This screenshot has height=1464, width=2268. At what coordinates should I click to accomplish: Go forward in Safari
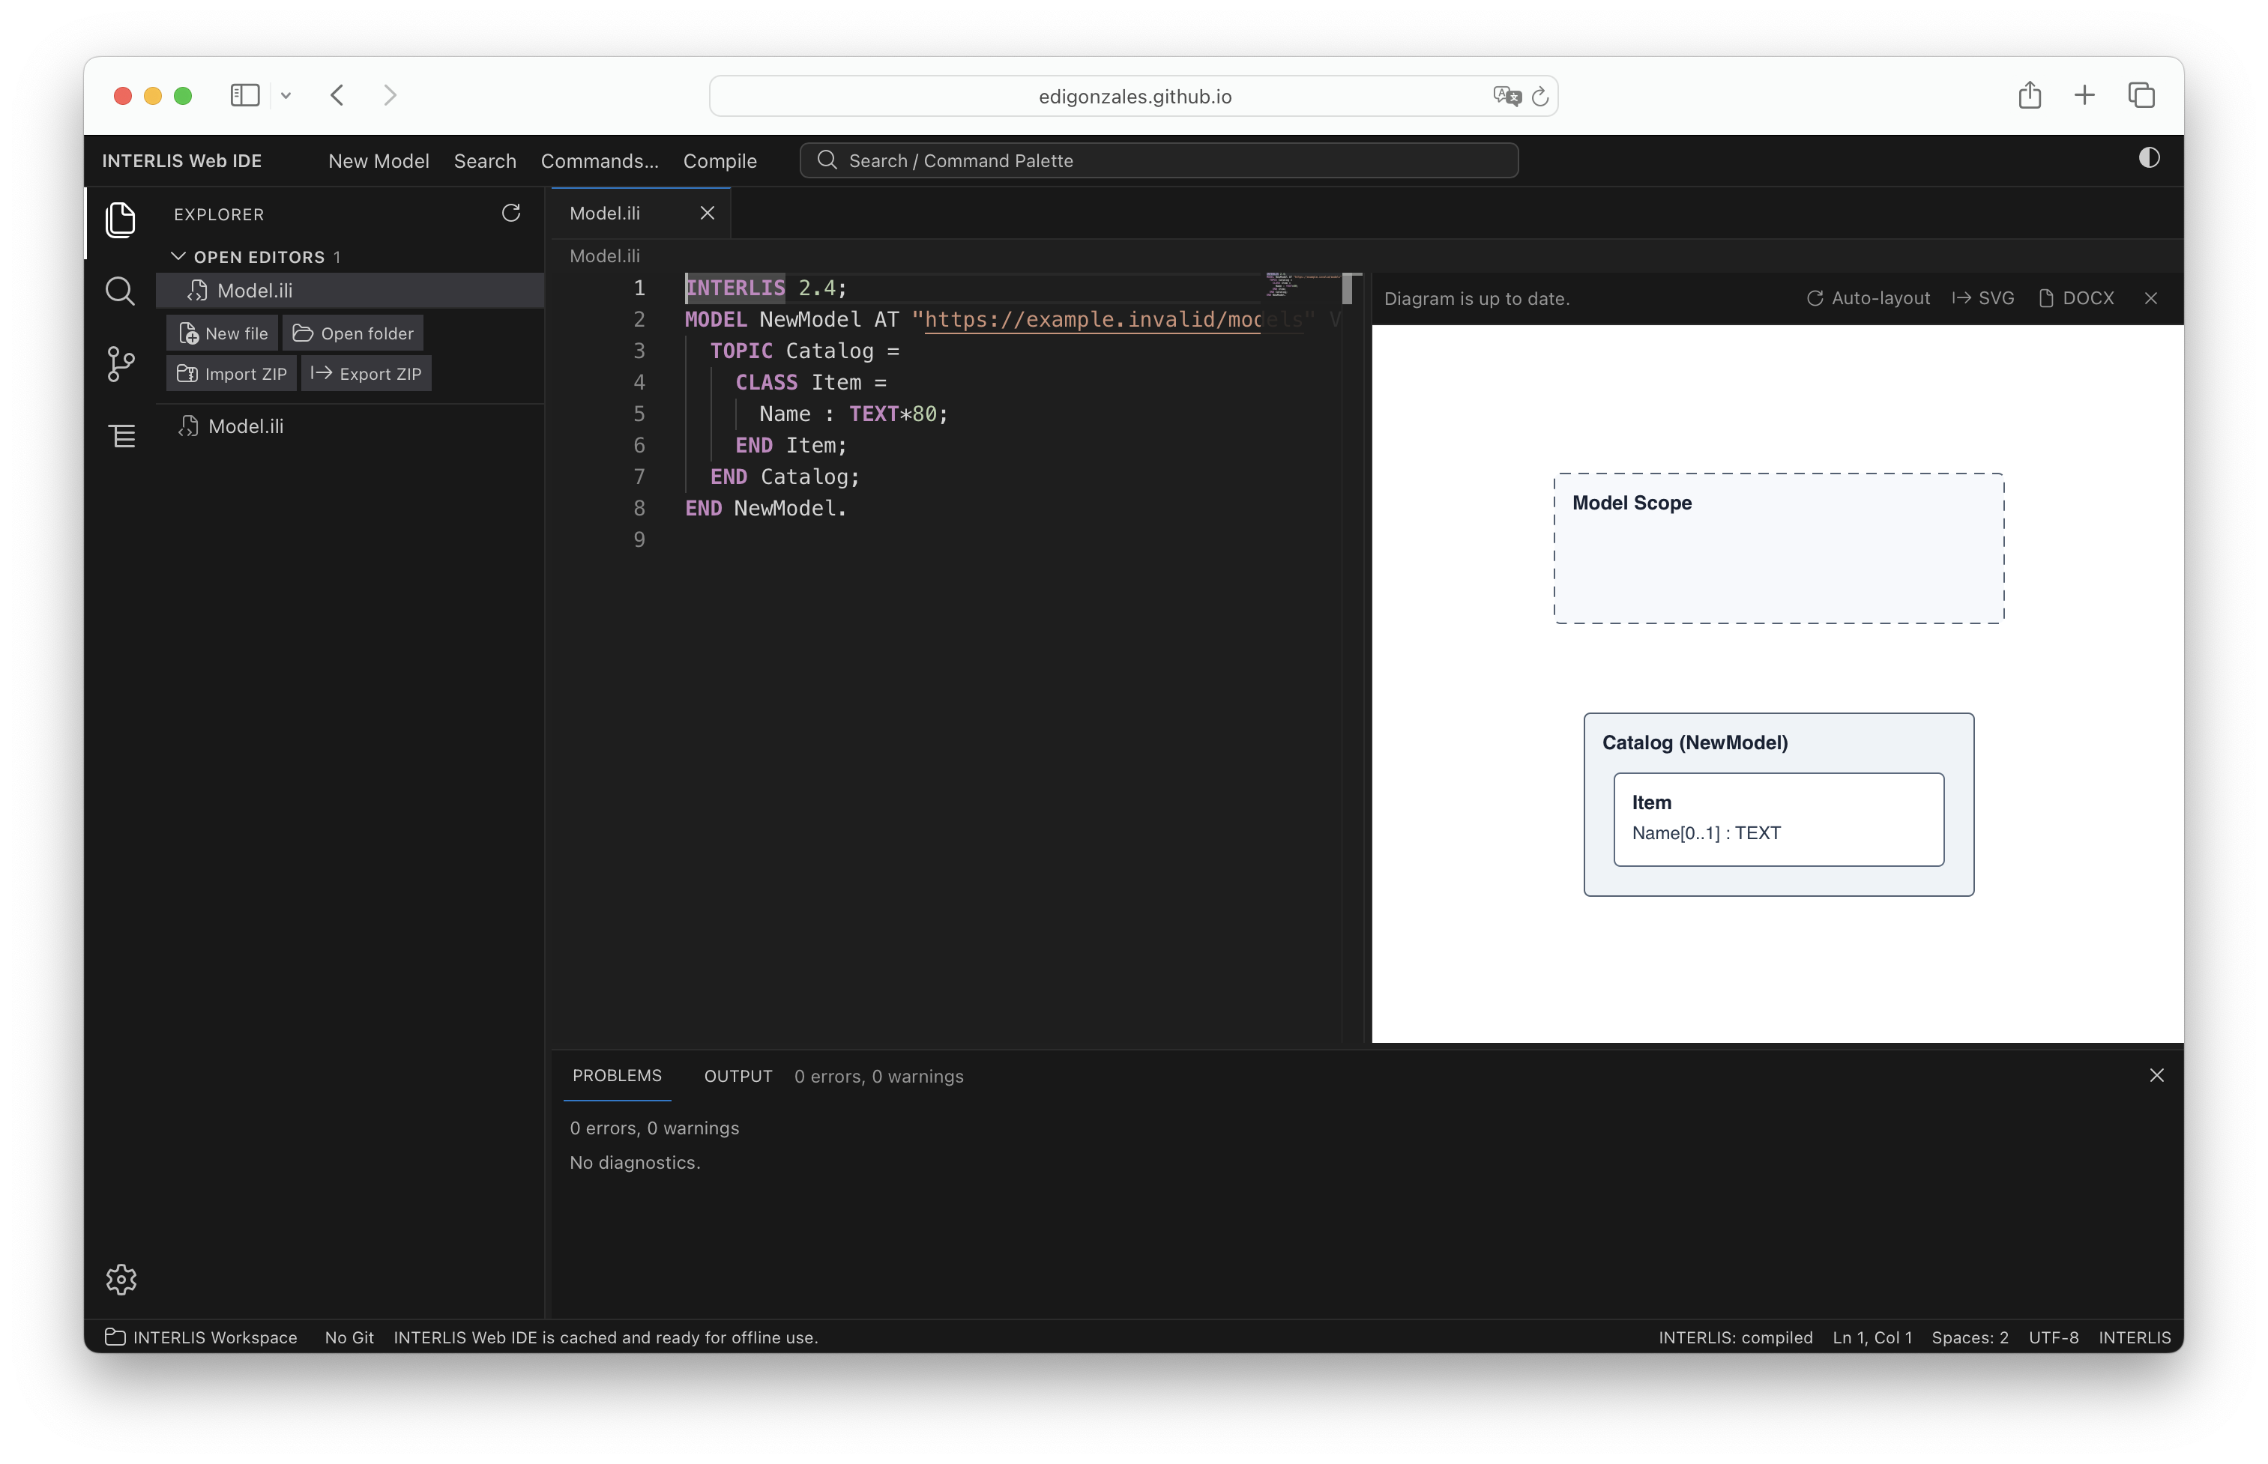pos(390,95)
